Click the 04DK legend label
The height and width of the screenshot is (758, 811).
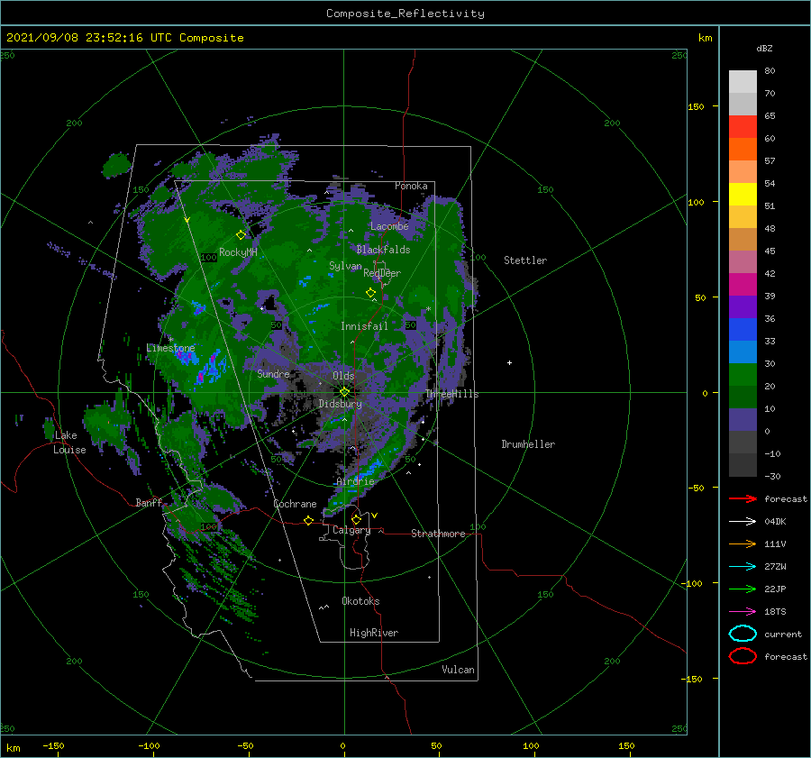[x=775, y=522]
